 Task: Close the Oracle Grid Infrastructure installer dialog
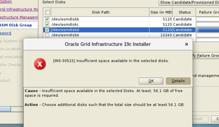click(x=187, y=44)
